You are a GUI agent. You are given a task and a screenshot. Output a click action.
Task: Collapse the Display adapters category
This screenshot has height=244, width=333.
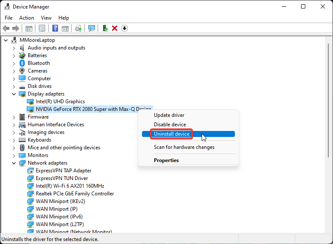tap(14, 94)
